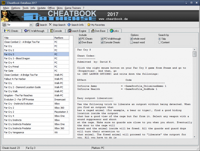Click the window resize grip

click(x=198, y=149)
